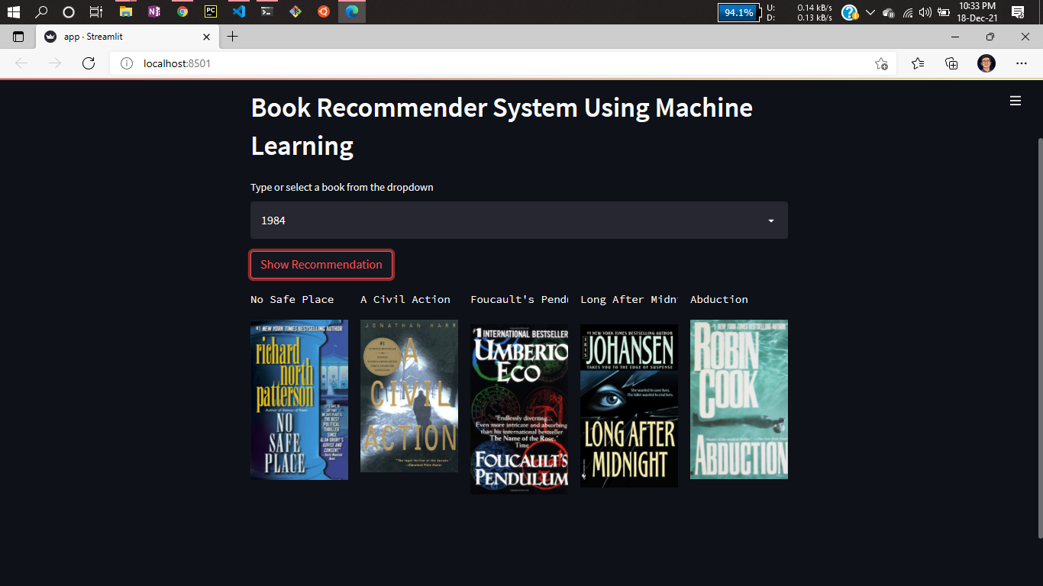Switch to the 'app · Streamlit' tab
Screen dimensions: 1043x586
128,37
